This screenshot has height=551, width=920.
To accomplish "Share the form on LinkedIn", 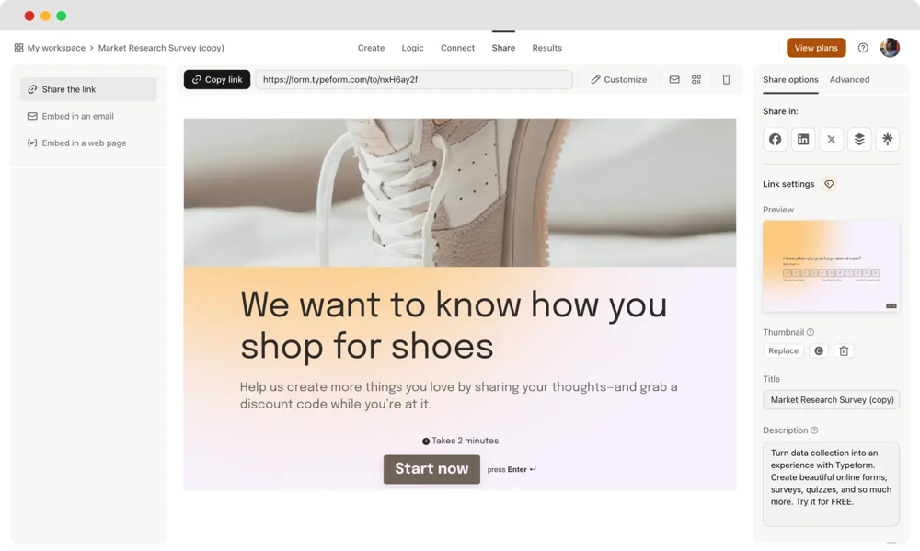I will pyautogui.click(x=802, y=140).
